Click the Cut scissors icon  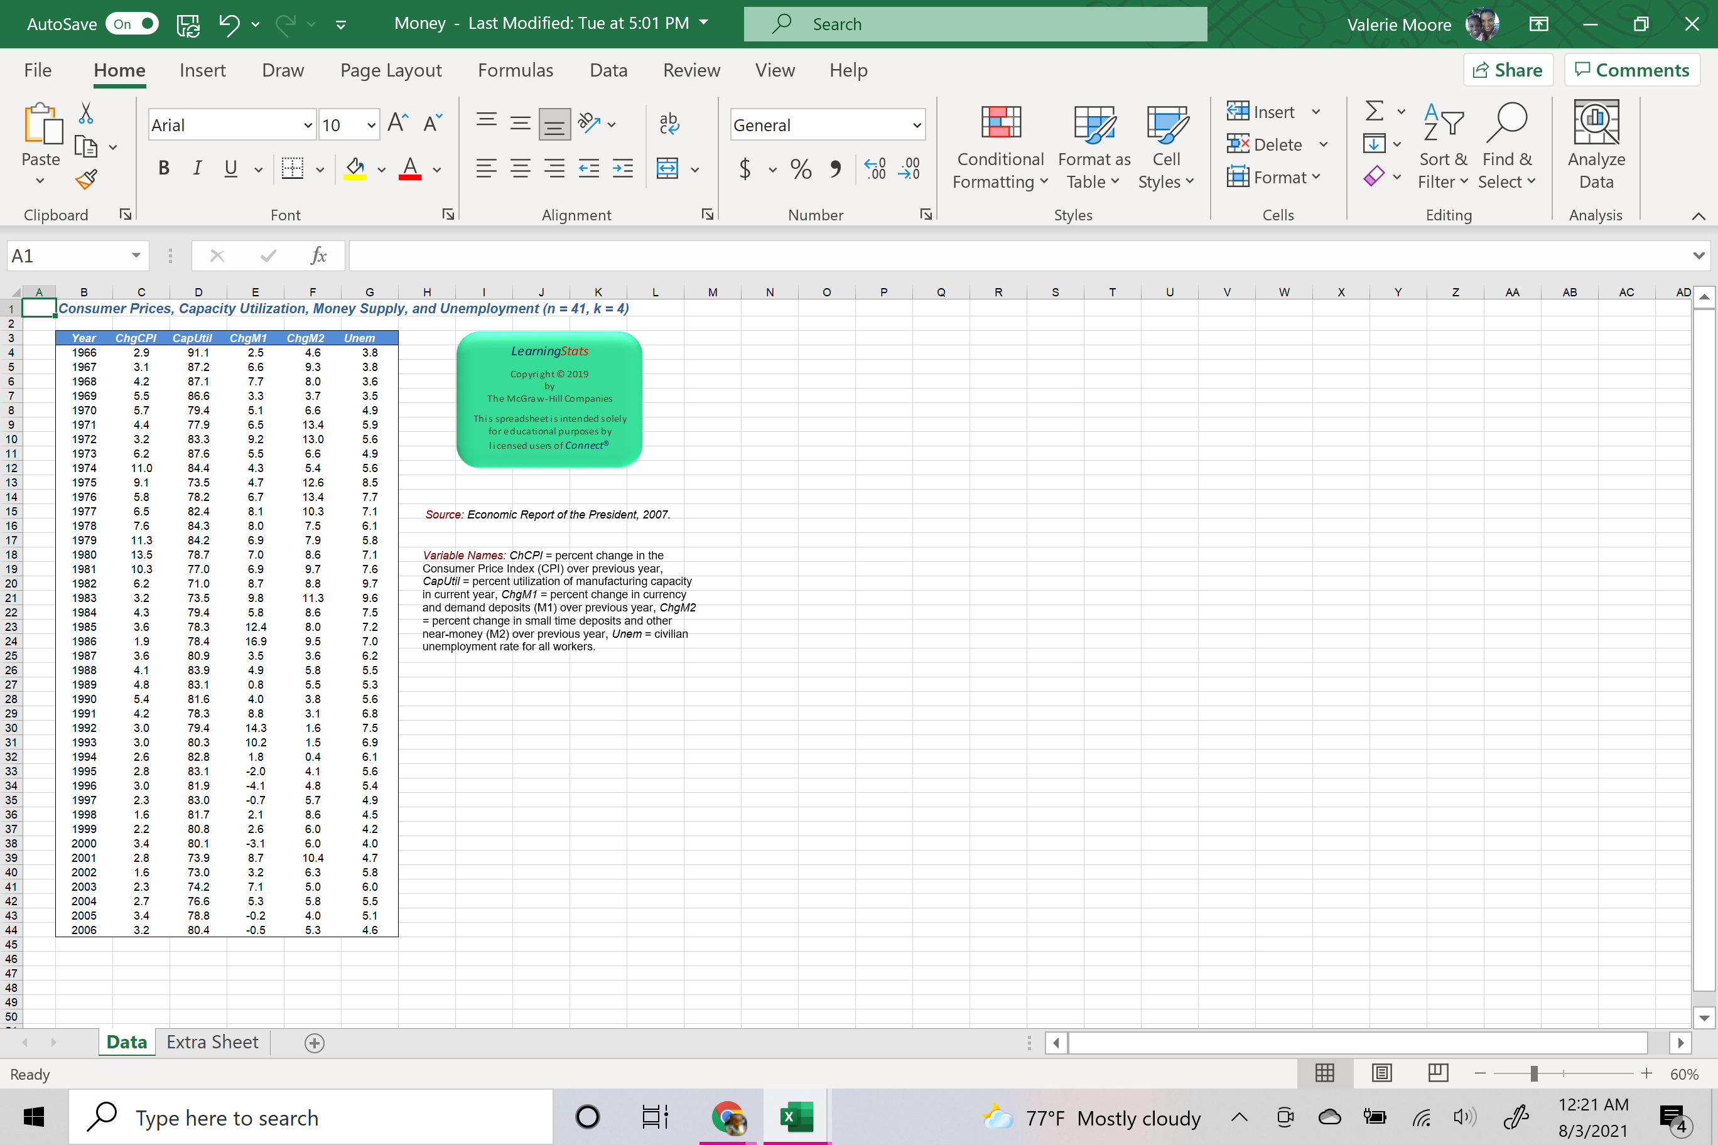(x=86, y=113)
